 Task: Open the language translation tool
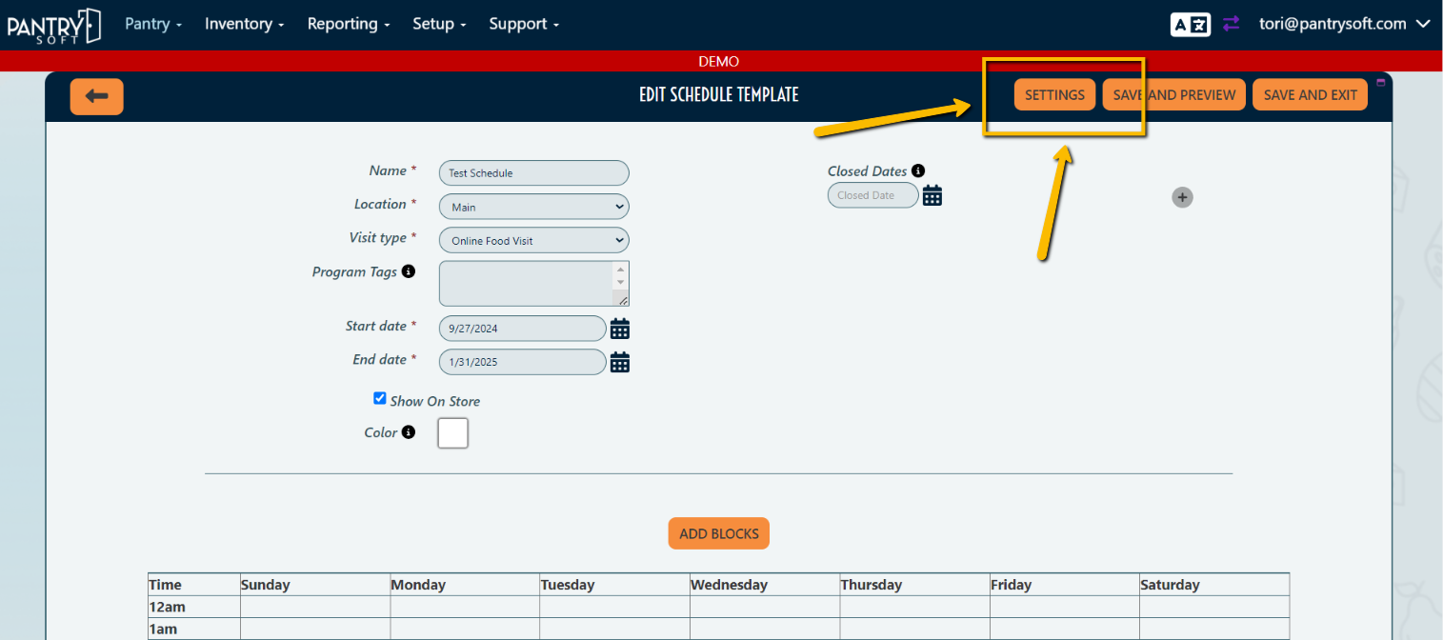tap(1190, 23)
